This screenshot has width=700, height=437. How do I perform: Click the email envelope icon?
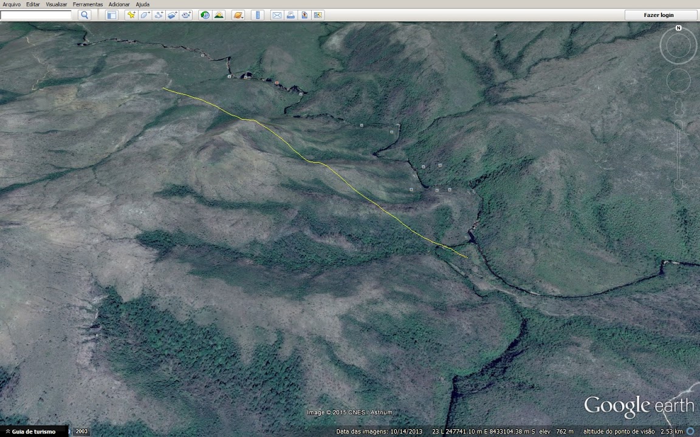click(x=276, y=15)
